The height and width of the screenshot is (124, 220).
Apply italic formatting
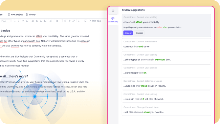(x=19, y=21)
